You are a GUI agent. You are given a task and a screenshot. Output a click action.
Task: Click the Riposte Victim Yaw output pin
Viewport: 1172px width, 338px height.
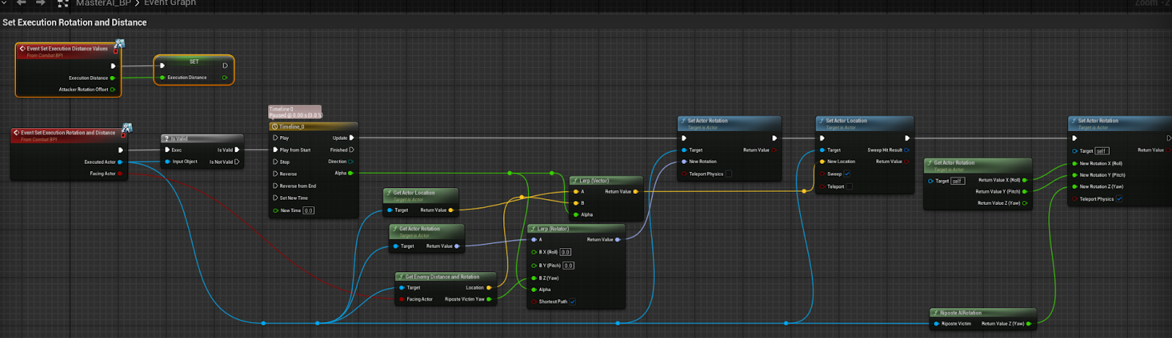click(x=489, y=299)
